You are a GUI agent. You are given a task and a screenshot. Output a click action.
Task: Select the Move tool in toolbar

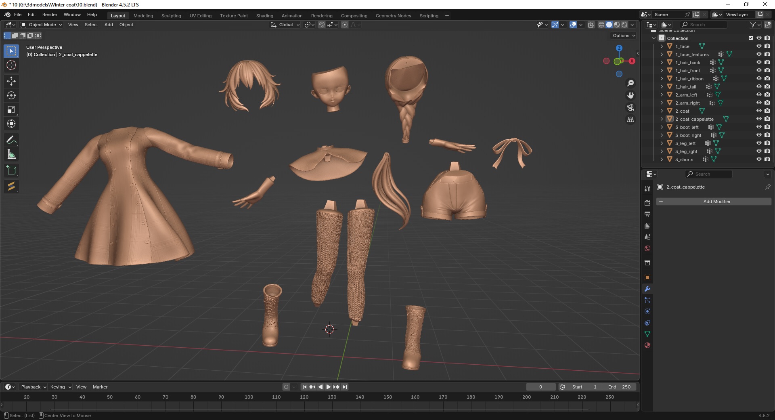tap(11, 81)
